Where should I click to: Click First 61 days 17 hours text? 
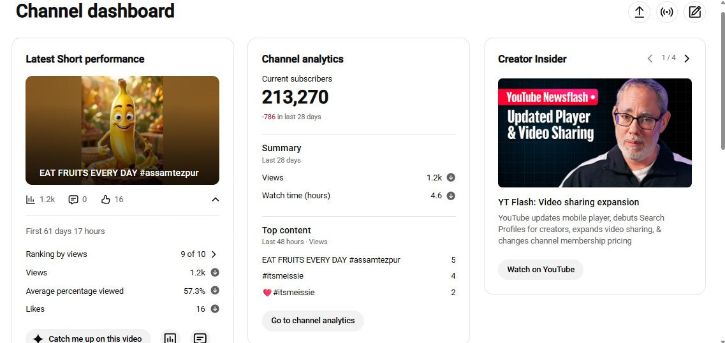[65, 231]
